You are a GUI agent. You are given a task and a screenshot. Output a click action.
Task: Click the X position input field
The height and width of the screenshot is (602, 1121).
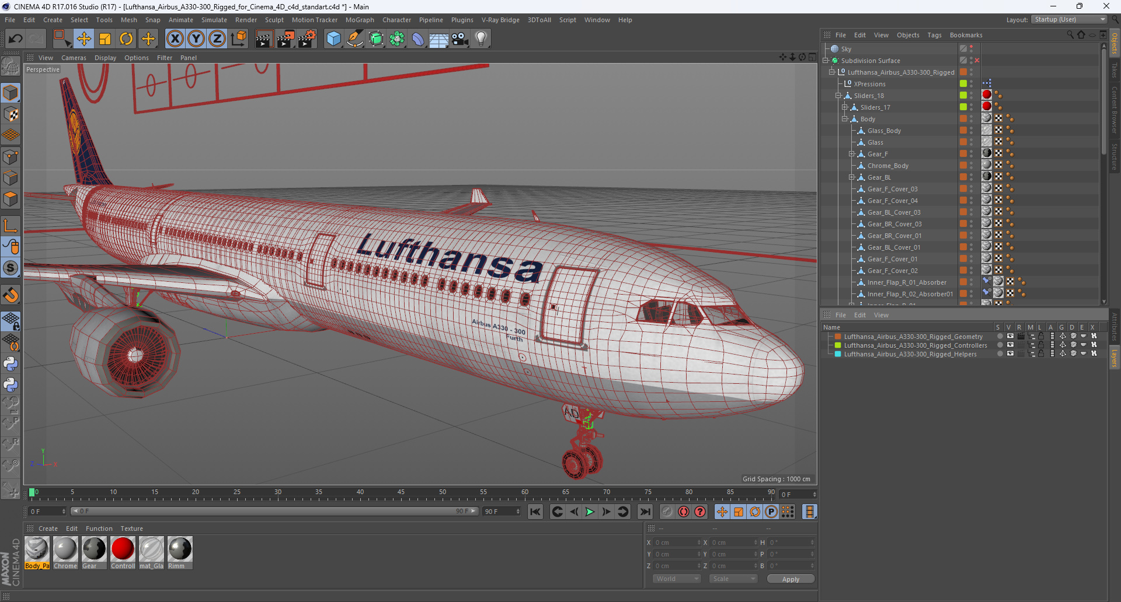tap(676, 542)
